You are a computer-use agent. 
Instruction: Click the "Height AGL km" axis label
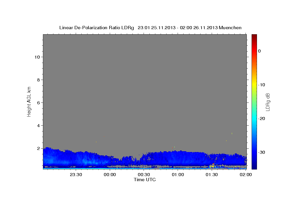point(29,101)
